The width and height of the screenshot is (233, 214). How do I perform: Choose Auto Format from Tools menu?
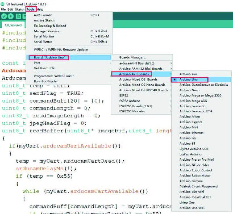click(69, 15)
